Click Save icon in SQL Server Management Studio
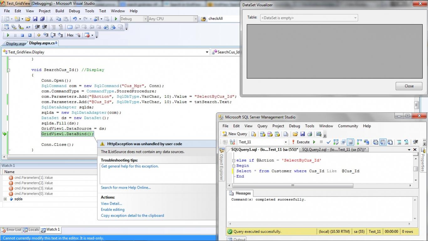428x241 pixels. (x=302, y=134)
